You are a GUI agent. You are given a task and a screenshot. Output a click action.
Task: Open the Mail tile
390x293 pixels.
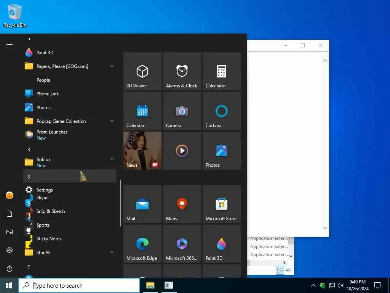(142, 204)
